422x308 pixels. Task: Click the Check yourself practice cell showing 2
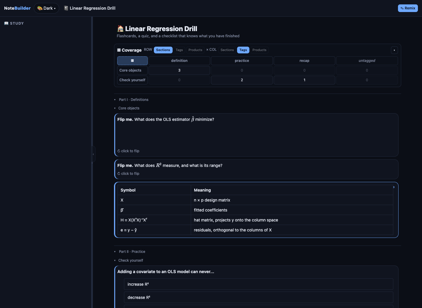coord(242,80)
